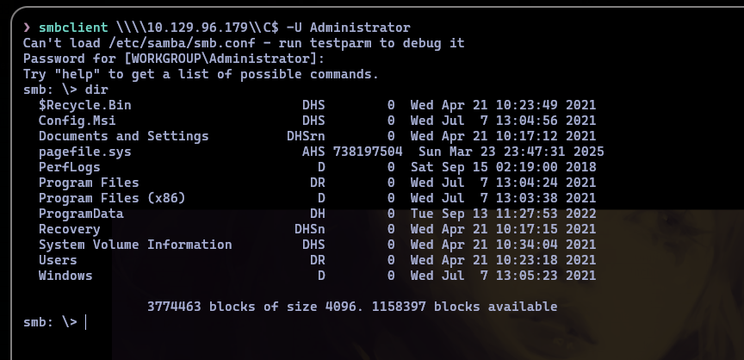Viewport: 744px width, 360px height.
Task: Click the $Recycle.Bin directory entry
Action: [85, 105]
